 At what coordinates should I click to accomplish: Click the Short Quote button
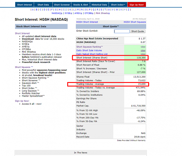(137, 31)
